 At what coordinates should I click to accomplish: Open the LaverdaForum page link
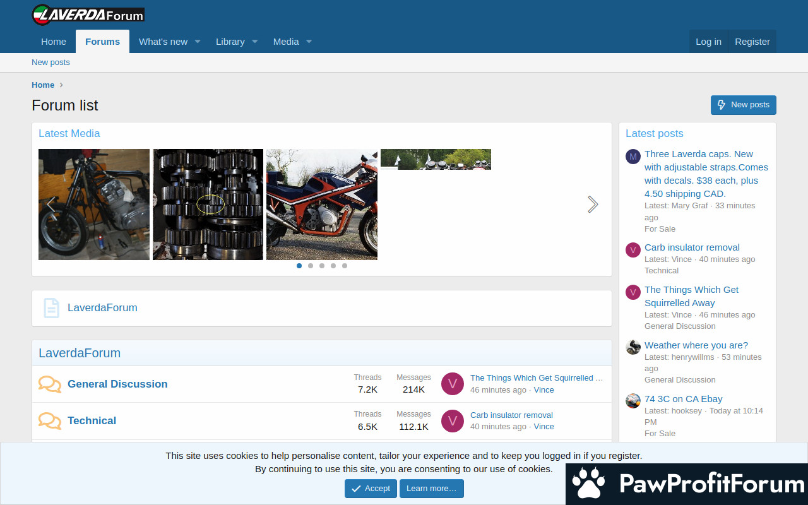click(x=102, y=308)
